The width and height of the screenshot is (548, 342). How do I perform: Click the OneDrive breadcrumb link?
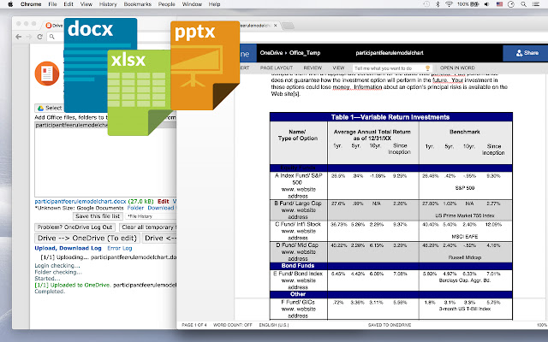271,53
